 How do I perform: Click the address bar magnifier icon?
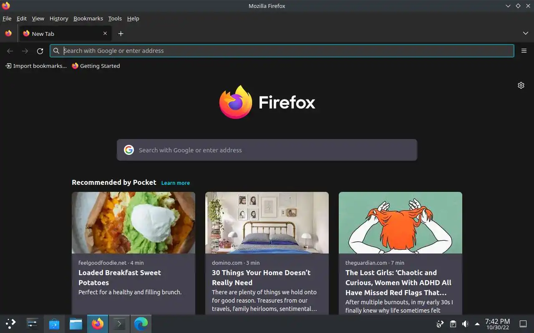[x=56, y=51]
